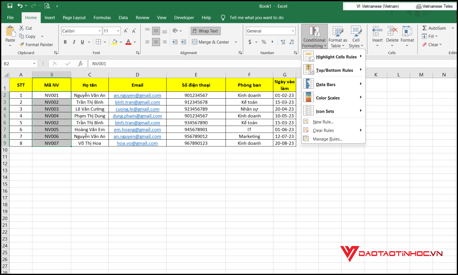Apply the yellow fill color

point(114,42)
